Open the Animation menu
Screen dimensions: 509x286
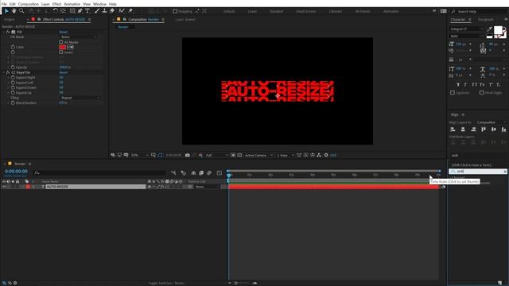click(72, 4)
